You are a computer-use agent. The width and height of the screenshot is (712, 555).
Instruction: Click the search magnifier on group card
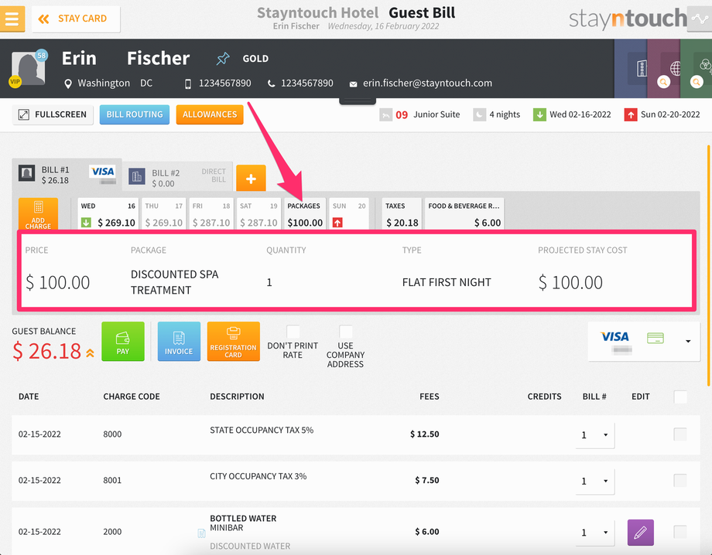tap(697, 82)
